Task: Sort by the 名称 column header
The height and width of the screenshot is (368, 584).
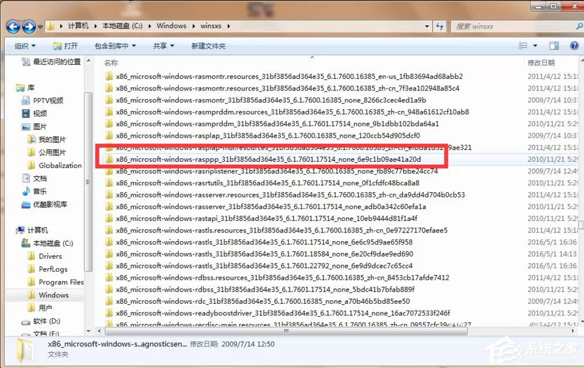Action: [x=111, y=63]
